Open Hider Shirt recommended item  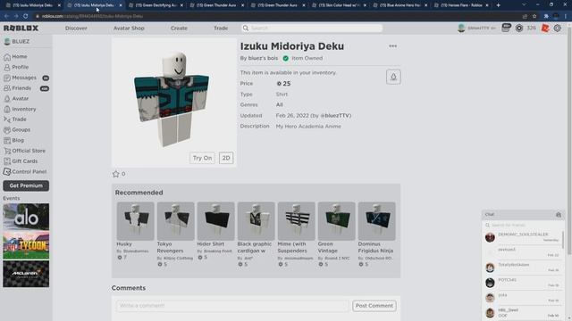click(x=215, y=231)
